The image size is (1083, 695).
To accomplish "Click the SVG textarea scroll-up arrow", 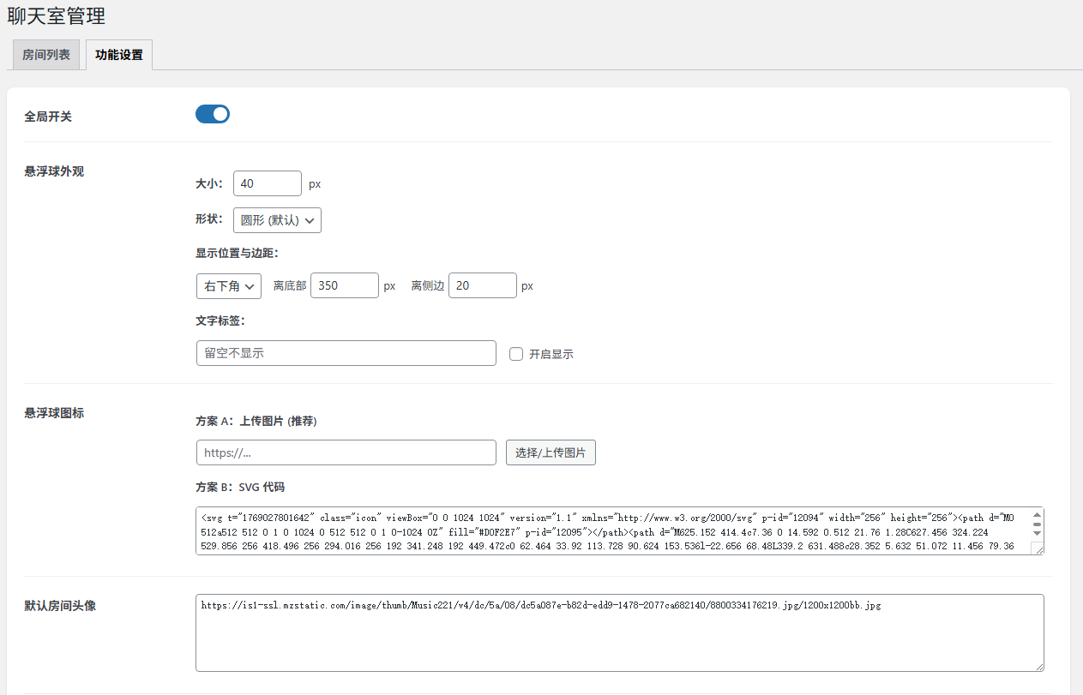I will click(1037, 514).
